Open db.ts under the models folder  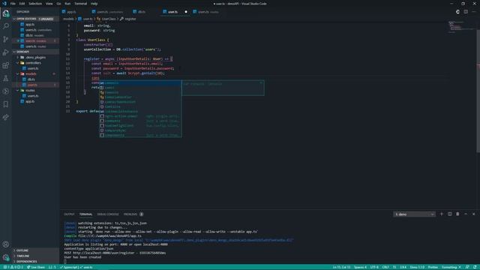click(x=35, y=79)
